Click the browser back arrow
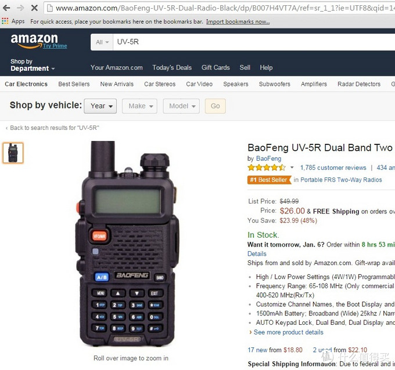The image size is (395, 370). (x=6, y=8)
